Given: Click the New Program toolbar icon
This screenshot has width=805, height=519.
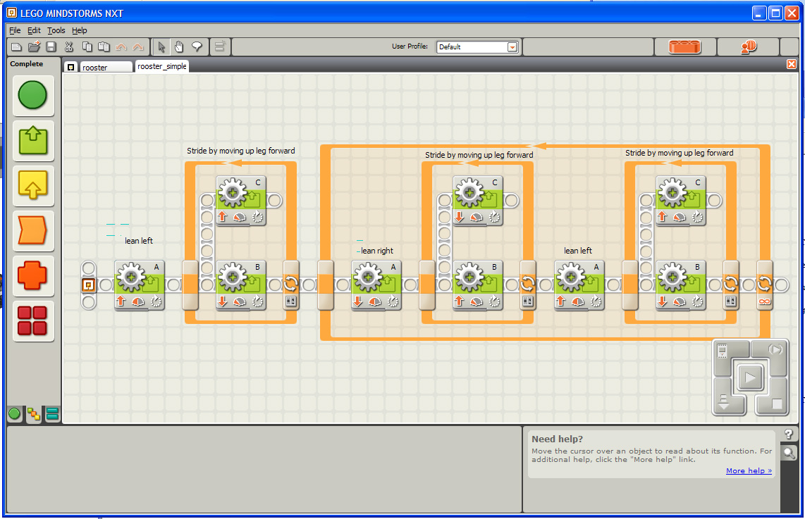Looking at the screenshot, I should (x=16, y=46).
